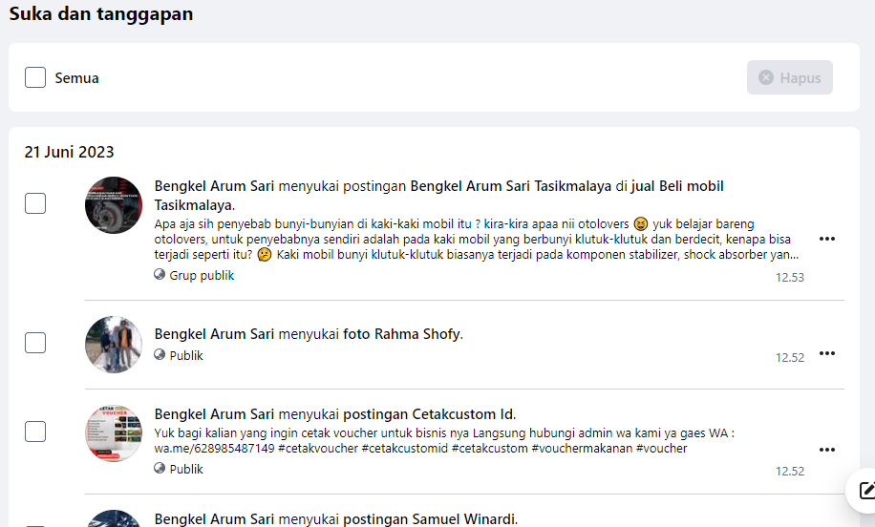Click the Cetakcustom voucher description text
875x527 pixels.
click(x=444, y=440)
